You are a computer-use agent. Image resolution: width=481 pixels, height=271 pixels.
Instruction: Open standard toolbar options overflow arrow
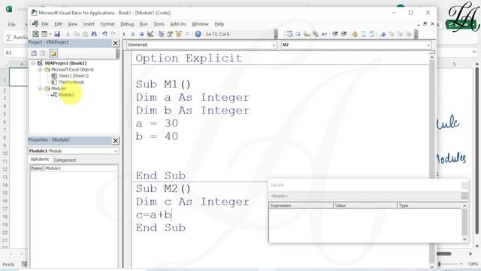(276, 34)
